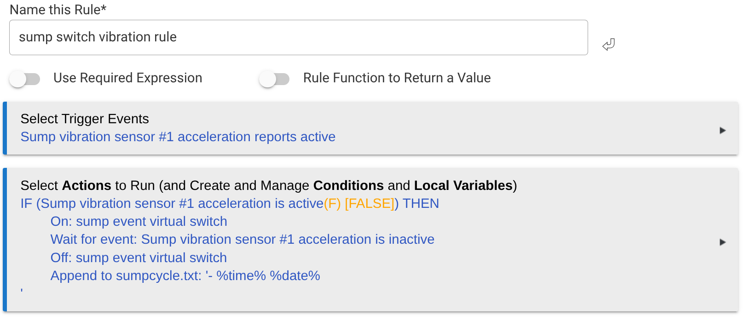Click the 'Use Required Expression' label
The height and width of the screenshot is (321, 751).
tap(128, 78)
